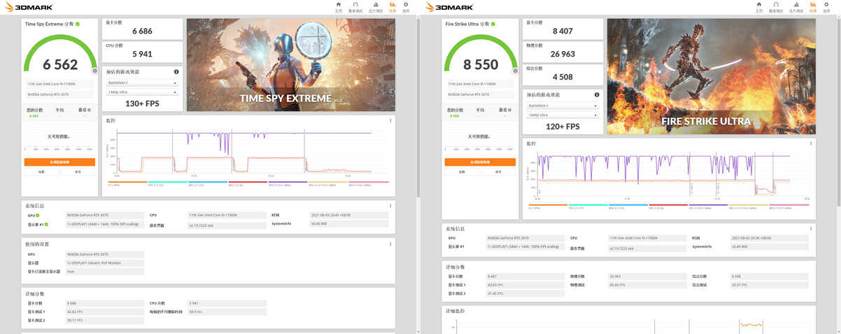Open Home tab in left 3DMark window
Image resolution: width=841 pixels, height=334 pixels.
point(339,7)
